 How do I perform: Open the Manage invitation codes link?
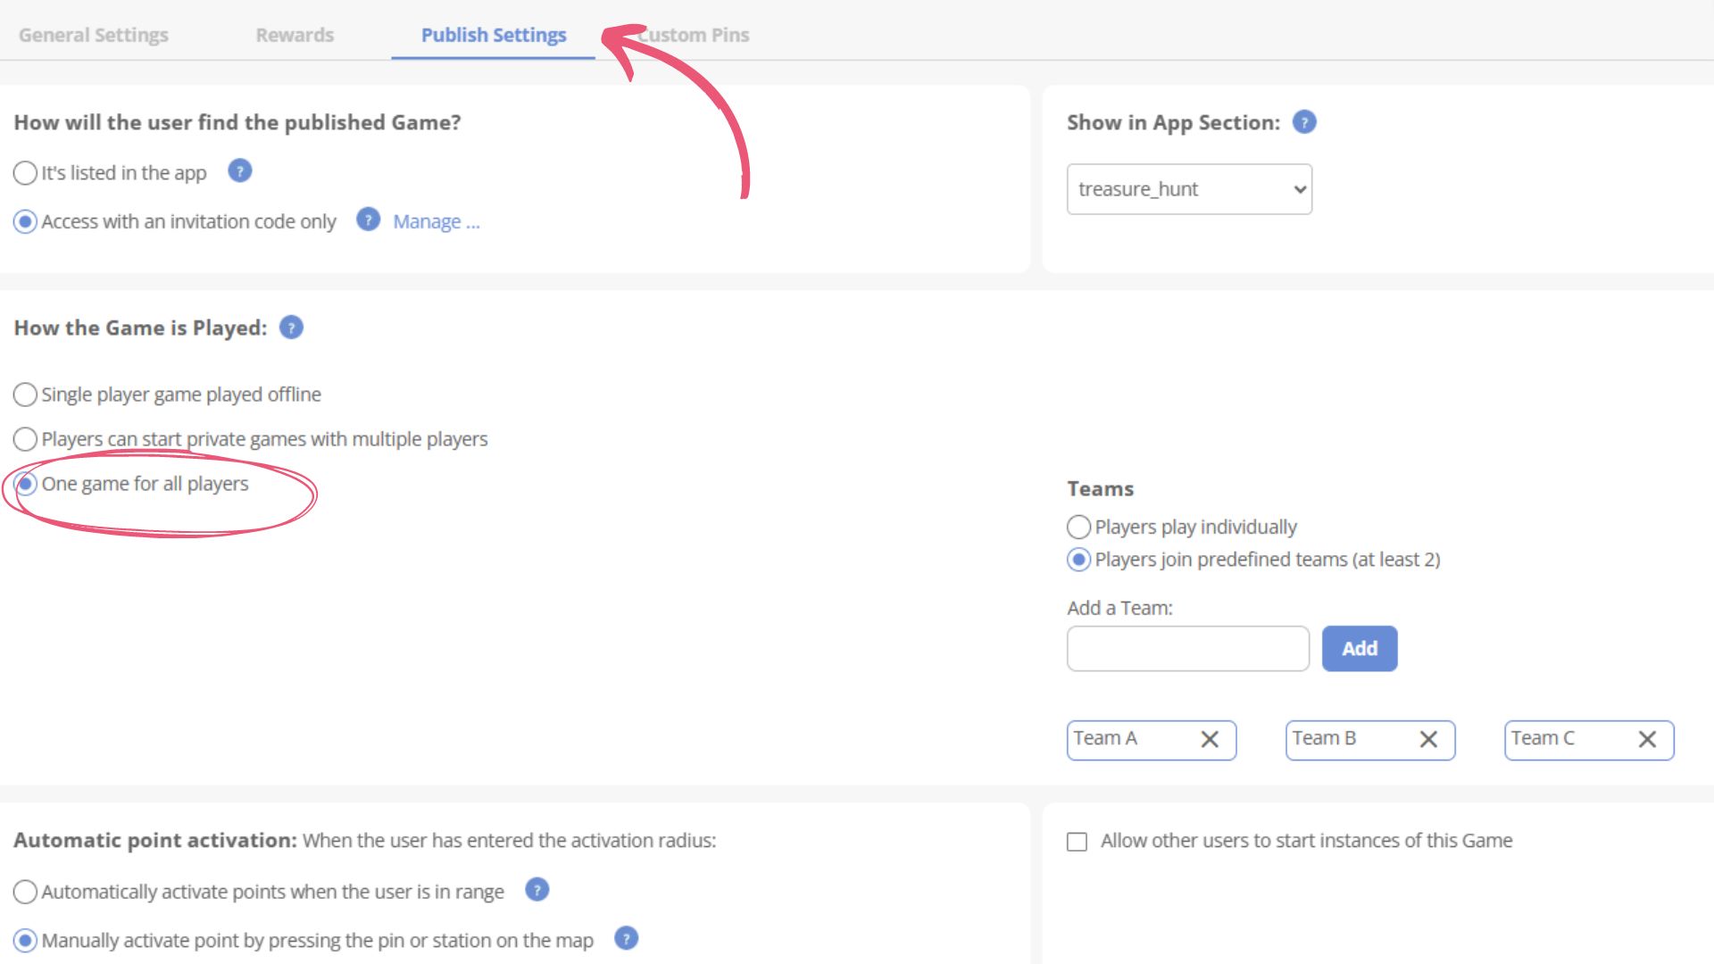437,221
